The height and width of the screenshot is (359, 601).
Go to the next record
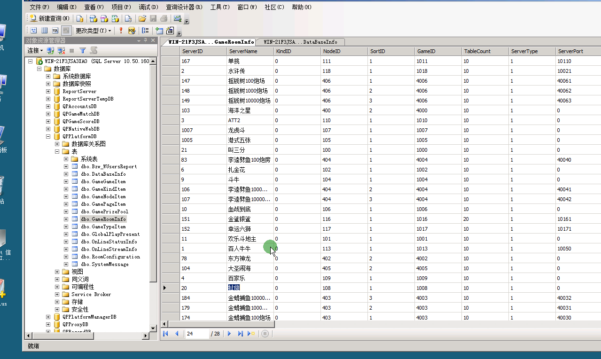tap(229, 334)
